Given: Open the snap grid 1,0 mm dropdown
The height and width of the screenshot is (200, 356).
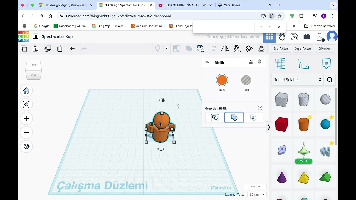Looking at the screenshot, I should [x=257, y=194].
